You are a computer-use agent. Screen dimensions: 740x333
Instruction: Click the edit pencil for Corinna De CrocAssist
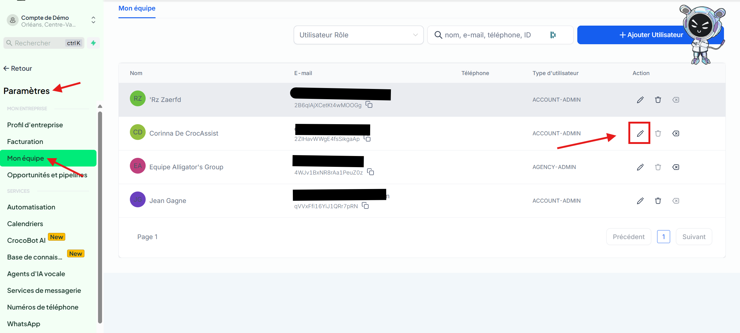coord(640,133)
